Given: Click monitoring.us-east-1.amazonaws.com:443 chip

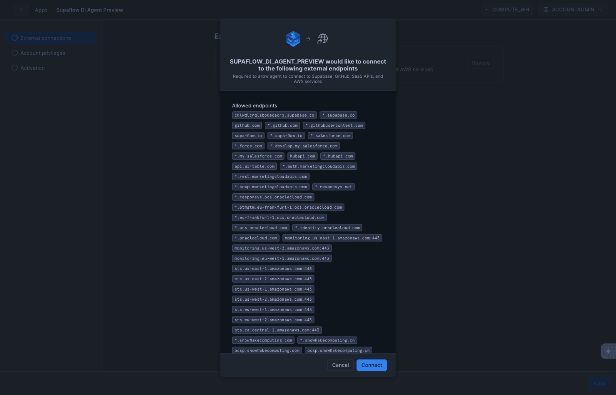Looking at the screenshot, I should point(332,238).
